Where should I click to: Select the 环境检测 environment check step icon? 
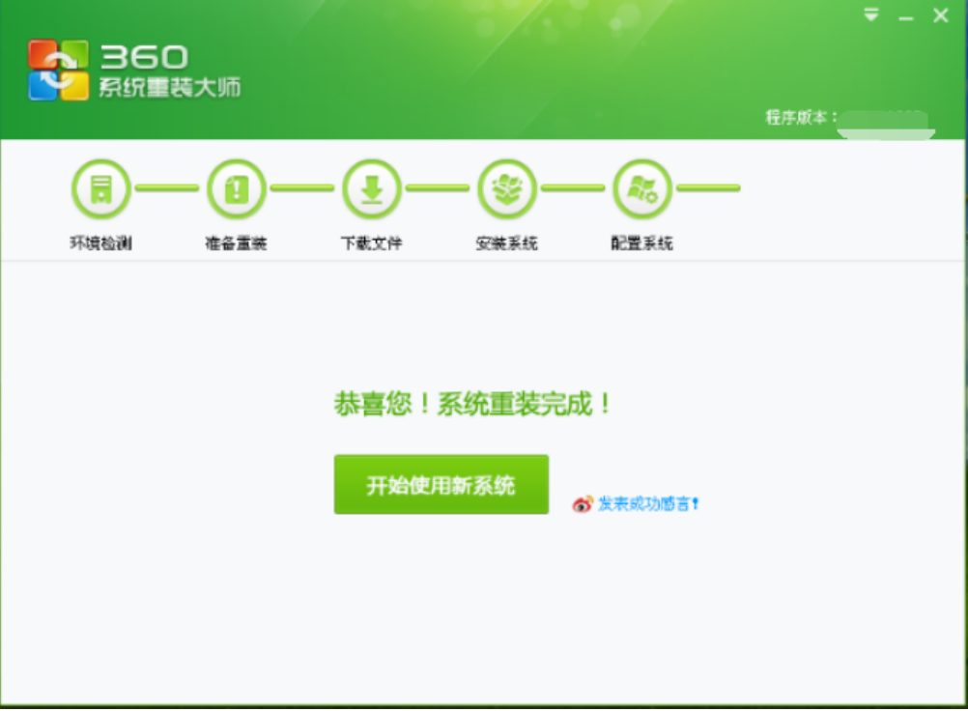100,189
